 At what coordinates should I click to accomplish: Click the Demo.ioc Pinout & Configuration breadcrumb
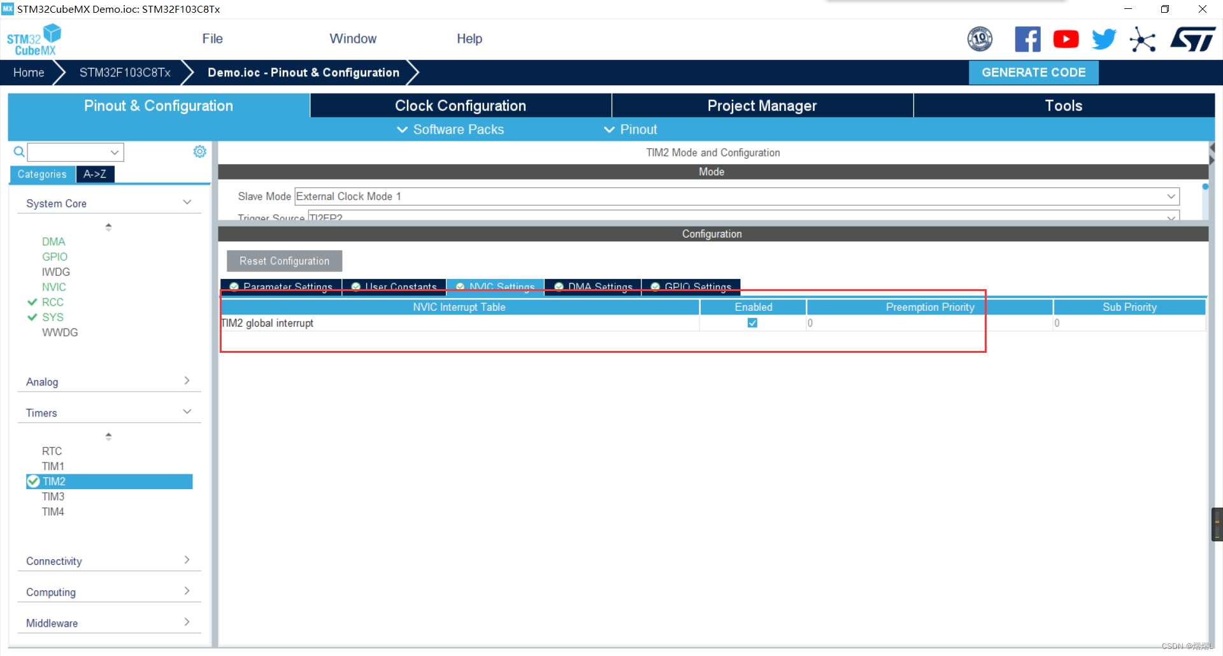(303, 73)
